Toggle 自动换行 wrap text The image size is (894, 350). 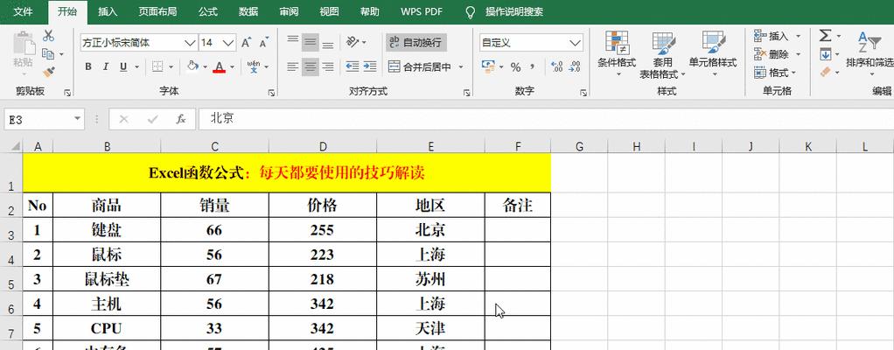(415, 42)
